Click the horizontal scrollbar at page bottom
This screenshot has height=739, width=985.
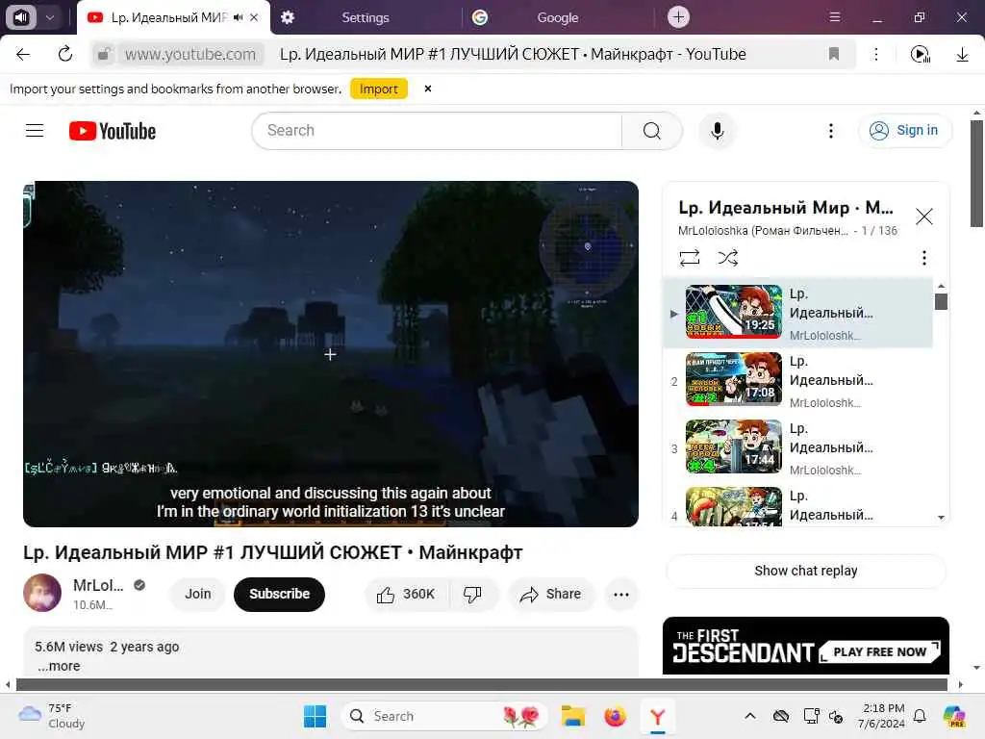481,684
